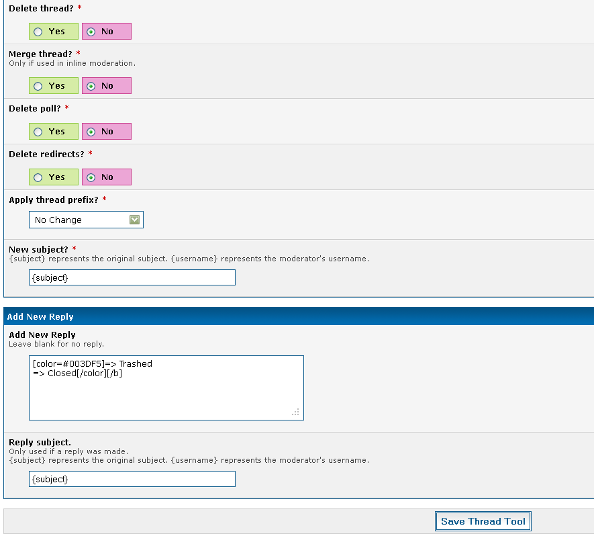
Task: Click the 'Reply subject.' label
Action: [40, 442]
